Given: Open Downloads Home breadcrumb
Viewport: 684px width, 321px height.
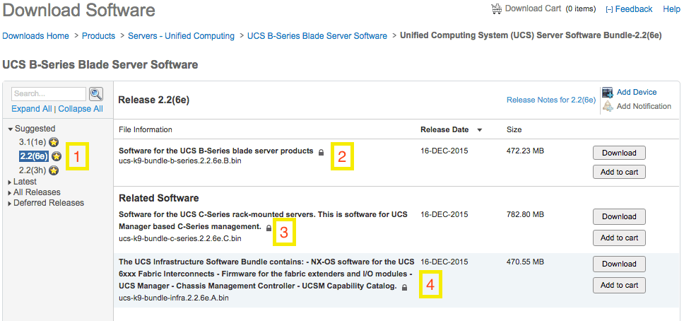Looking at the screenshot, I should 36,36.
